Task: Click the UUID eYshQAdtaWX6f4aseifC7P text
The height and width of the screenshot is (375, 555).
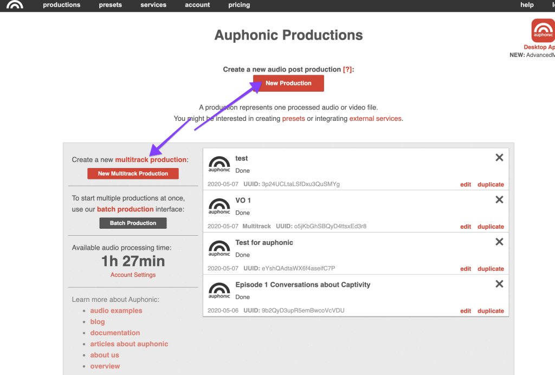Action: point(299,268)
